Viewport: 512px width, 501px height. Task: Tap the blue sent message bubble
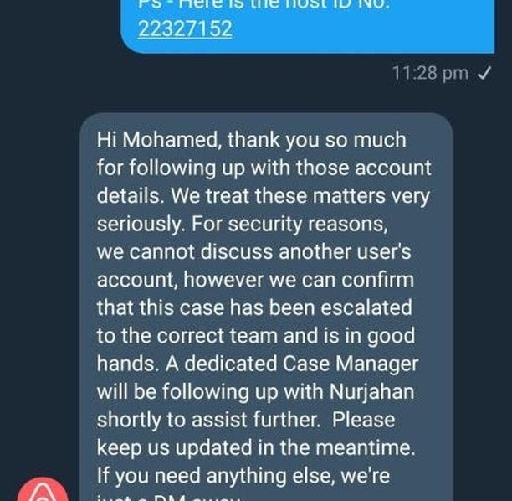point(307,27)
